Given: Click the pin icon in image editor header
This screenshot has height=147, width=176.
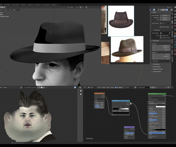Looking at the screenshot, I should [46, 87].
